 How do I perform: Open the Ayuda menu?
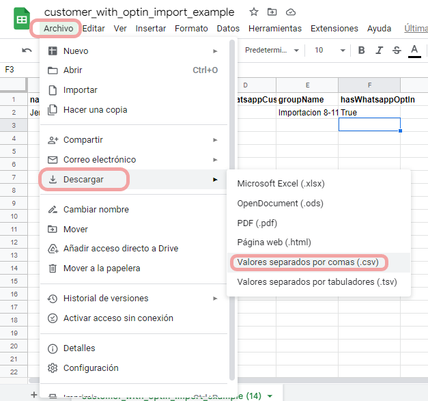[x=379, y=29]
